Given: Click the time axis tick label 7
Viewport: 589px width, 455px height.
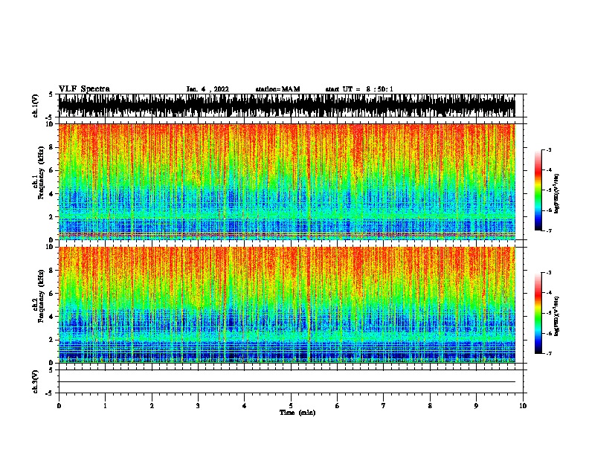Looking at the screenshot, I should [x=384, y=406].
